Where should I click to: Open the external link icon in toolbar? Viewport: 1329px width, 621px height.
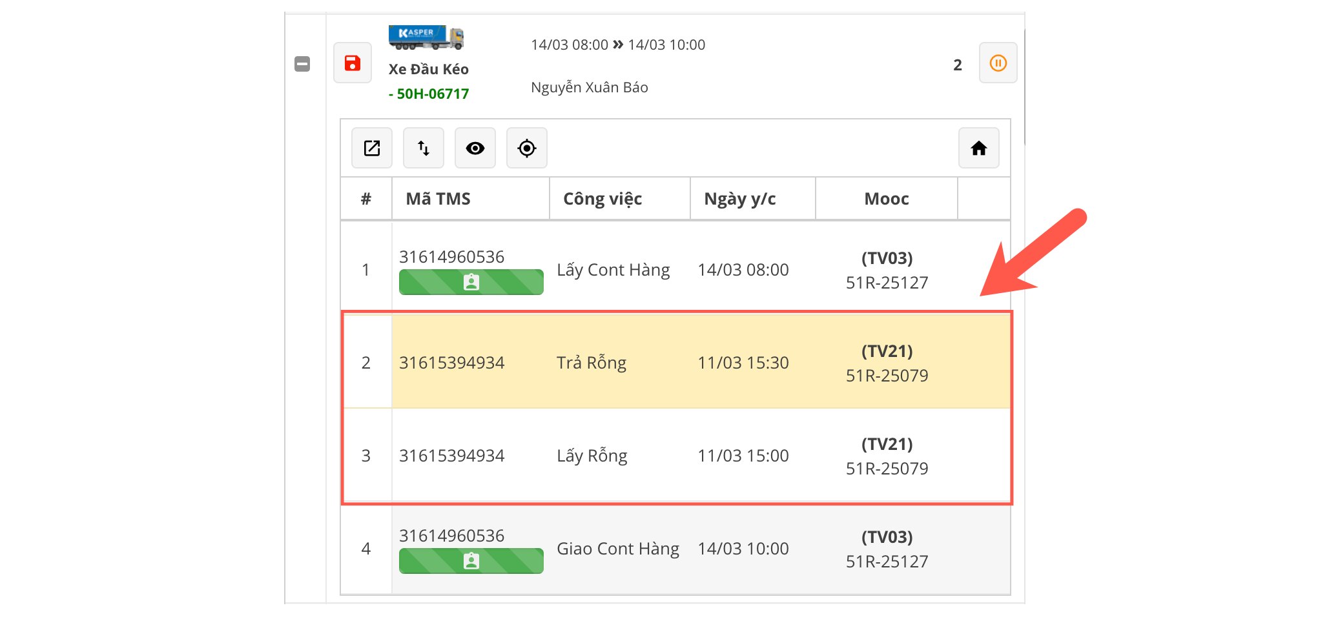coord(372,148)
